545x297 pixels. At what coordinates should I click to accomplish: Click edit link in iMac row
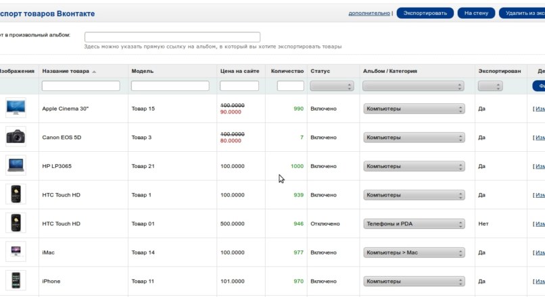point(539,252)
